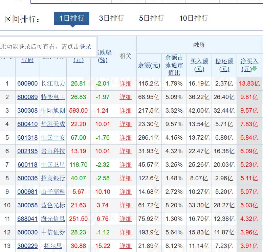The image size is (263, 252).
Task: Sort by 净买入 descending arrow icon
Action: click(x=255, y=68)
